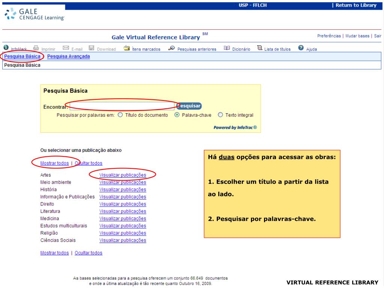Click the Pesquisas anteriores toolbar label

(196, 49)
